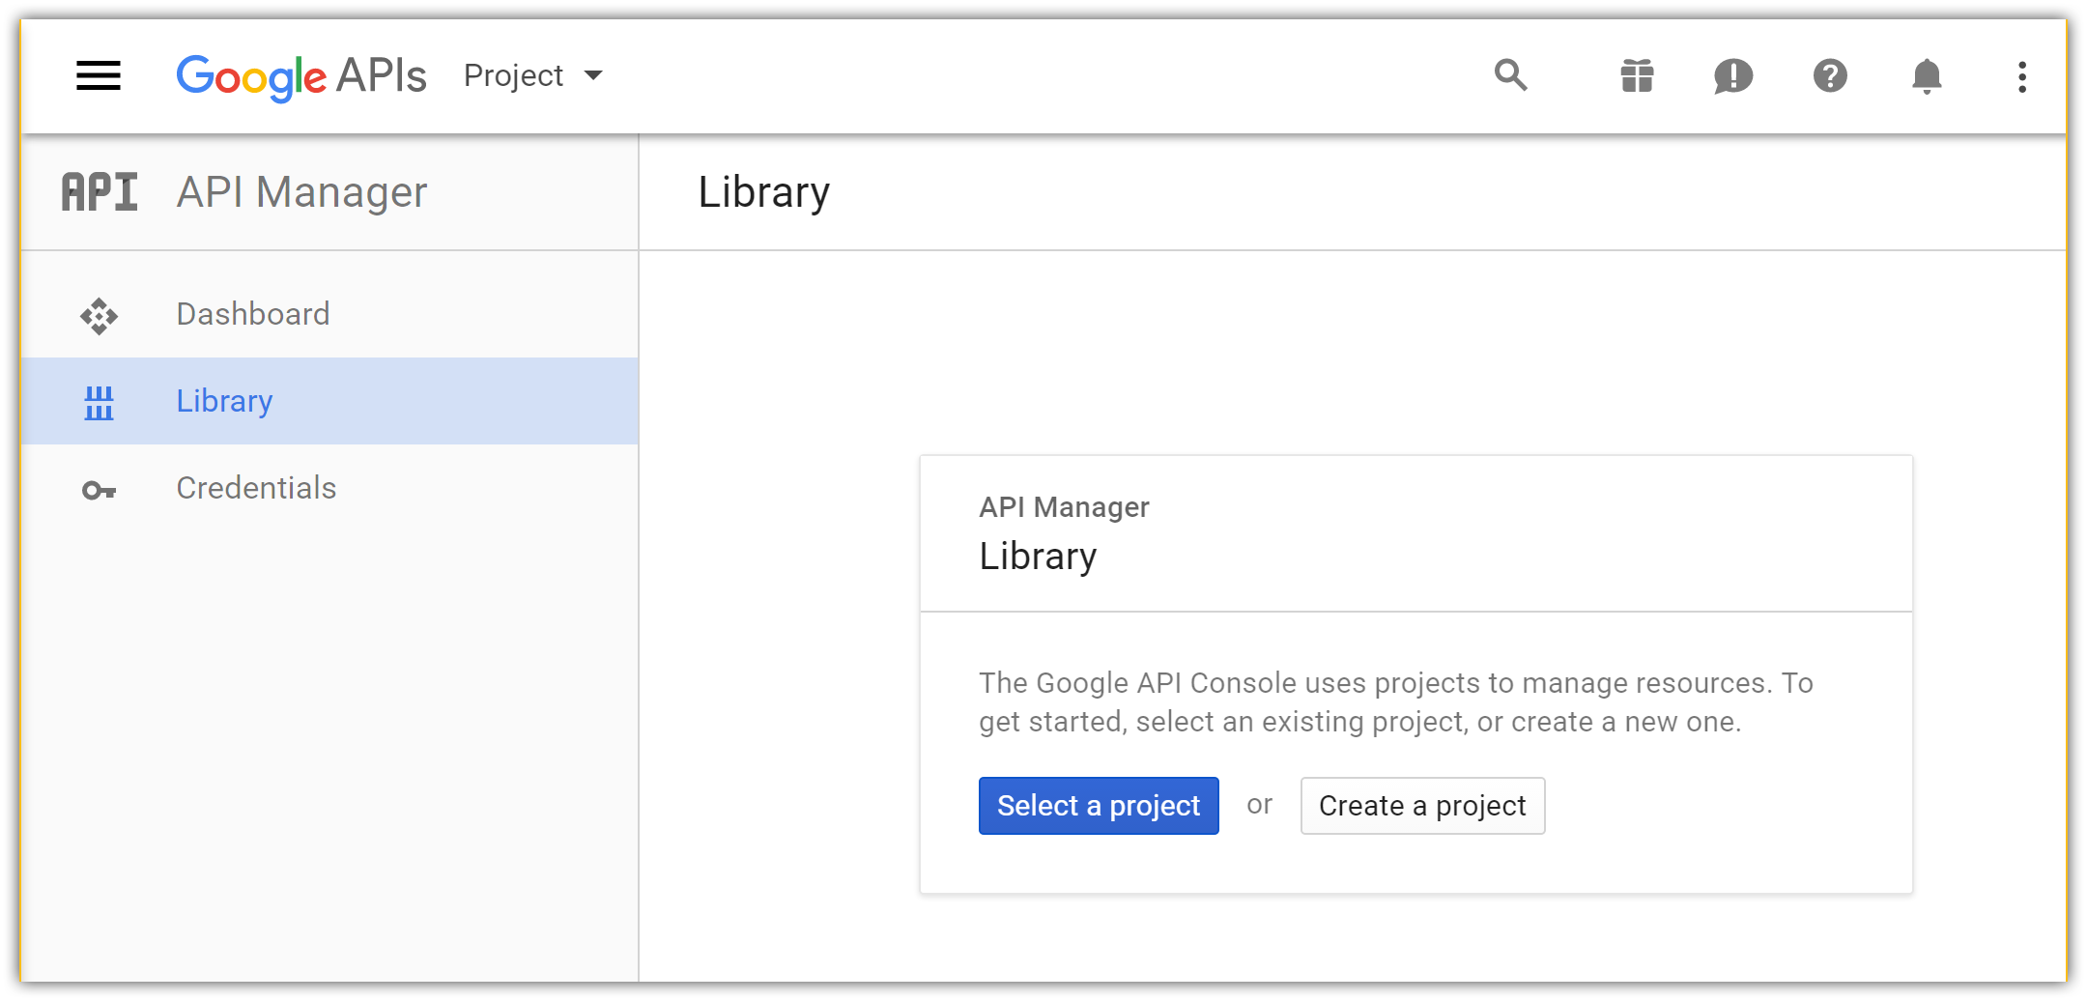Click the card's API Manager label
The width and height of the screenshot is (2087, 1001).
click(x=1064, y=507)
